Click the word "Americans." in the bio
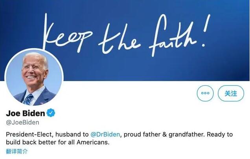Viewport: 250px width, 159px height. click(x=93, y=143)
